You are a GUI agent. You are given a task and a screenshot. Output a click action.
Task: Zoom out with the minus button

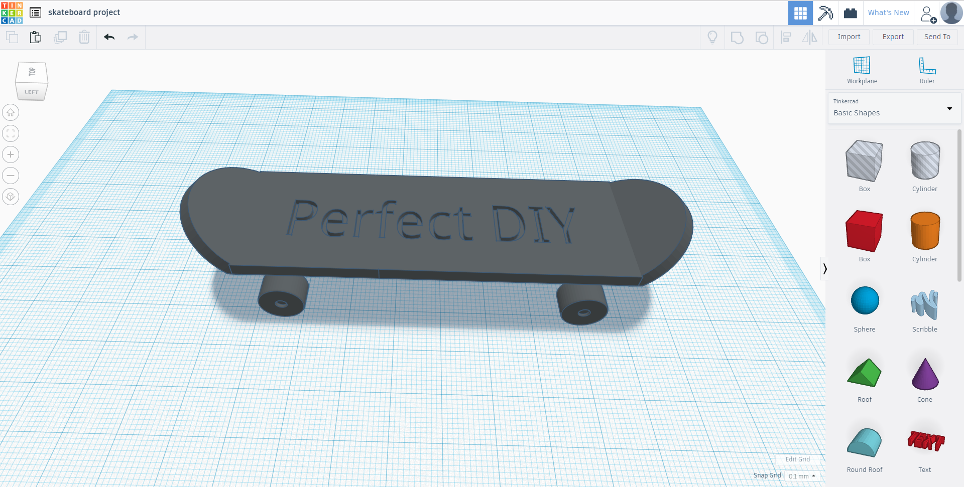[11, 176]
